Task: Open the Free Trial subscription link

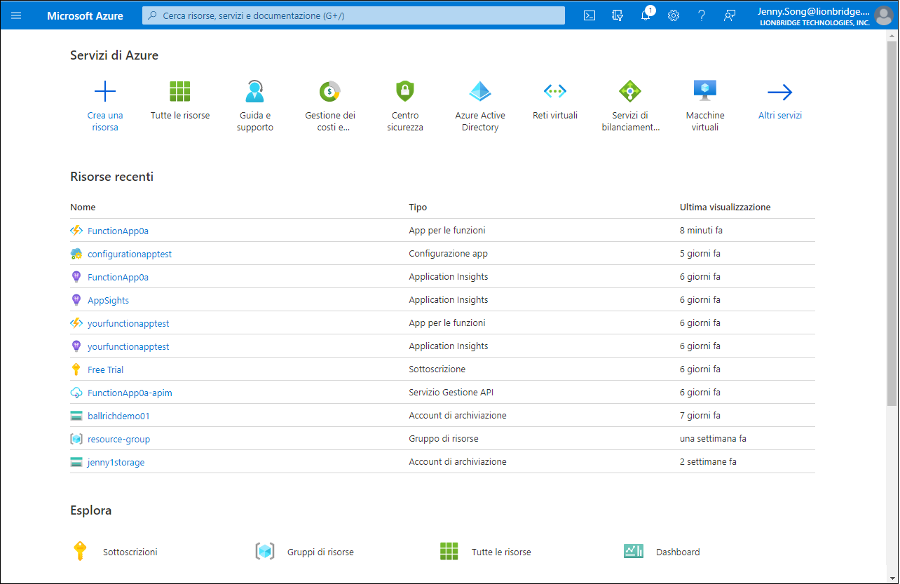Action: click(x=105, y=369)
